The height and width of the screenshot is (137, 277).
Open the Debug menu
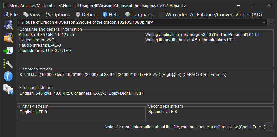pos(86,15)
